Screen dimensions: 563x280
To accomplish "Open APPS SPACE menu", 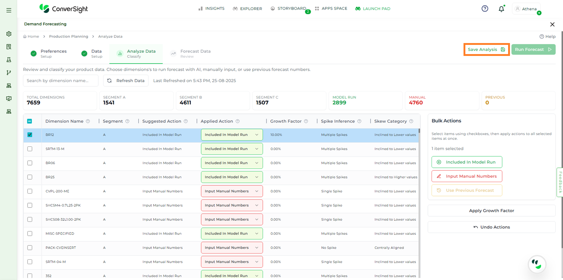I will (331, 8).
